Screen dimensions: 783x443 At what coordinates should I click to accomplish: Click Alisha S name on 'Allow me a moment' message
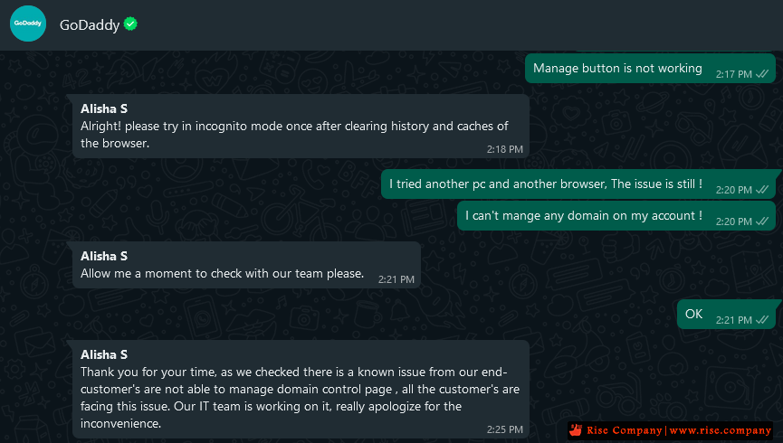tap(104, 256)
